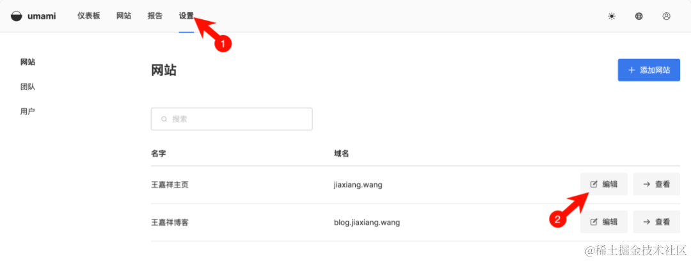Click the umami logo icon

[x=16, y=17]
